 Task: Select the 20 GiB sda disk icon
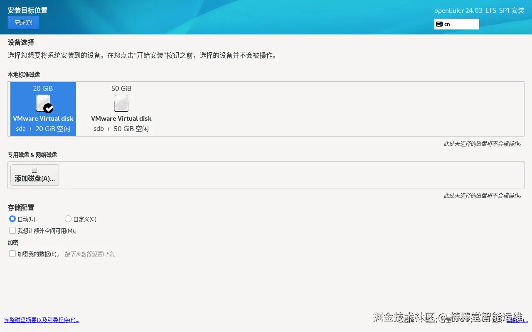[43, 103]
